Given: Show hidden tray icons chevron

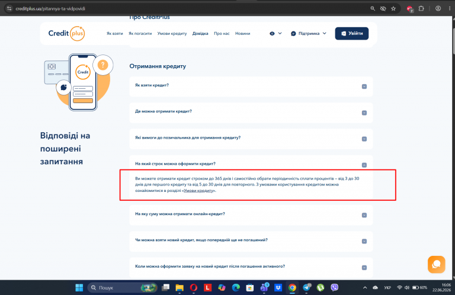Looking at the screenshot, I should (365, 287).
